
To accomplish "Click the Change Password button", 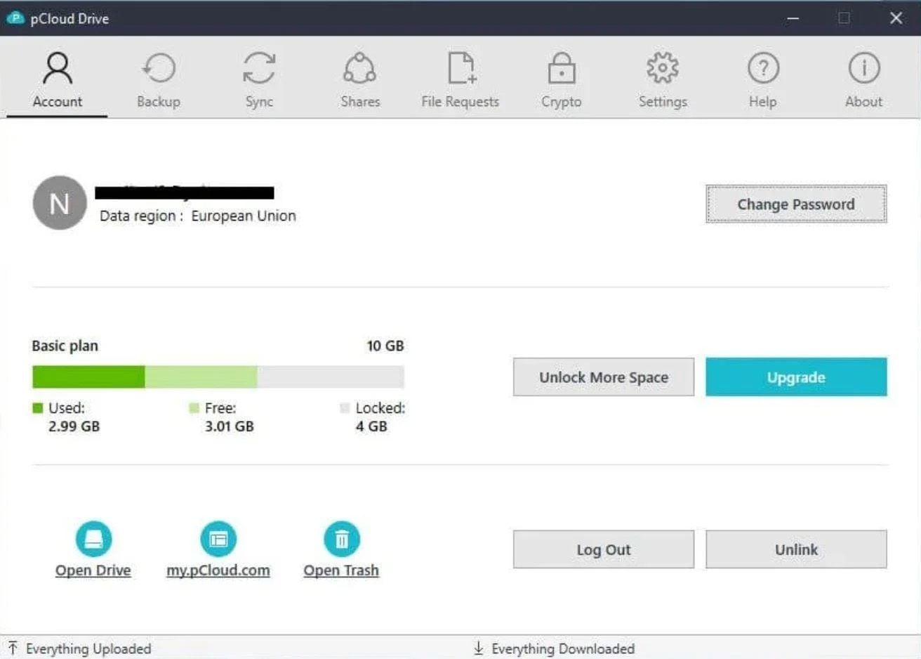I will [x=796, y=204].
